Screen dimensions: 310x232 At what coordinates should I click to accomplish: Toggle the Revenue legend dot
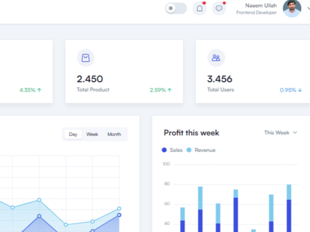point(189,150)
